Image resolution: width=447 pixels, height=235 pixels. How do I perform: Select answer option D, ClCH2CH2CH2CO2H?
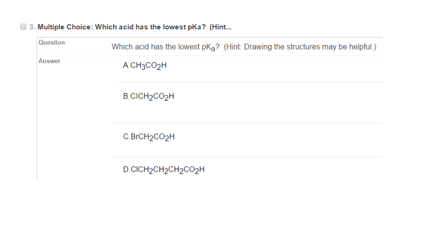point(163,169)
